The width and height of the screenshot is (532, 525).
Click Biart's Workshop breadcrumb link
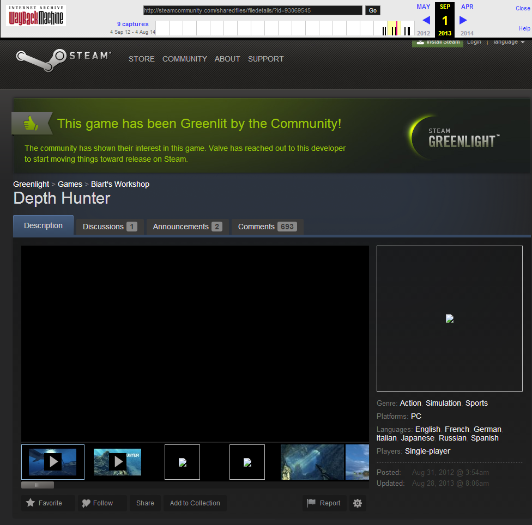(120, 184)
